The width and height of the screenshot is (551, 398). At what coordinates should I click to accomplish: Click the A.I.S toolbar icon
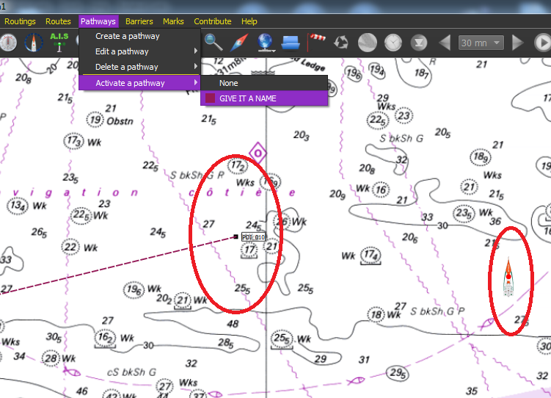(x=59, y=42)
